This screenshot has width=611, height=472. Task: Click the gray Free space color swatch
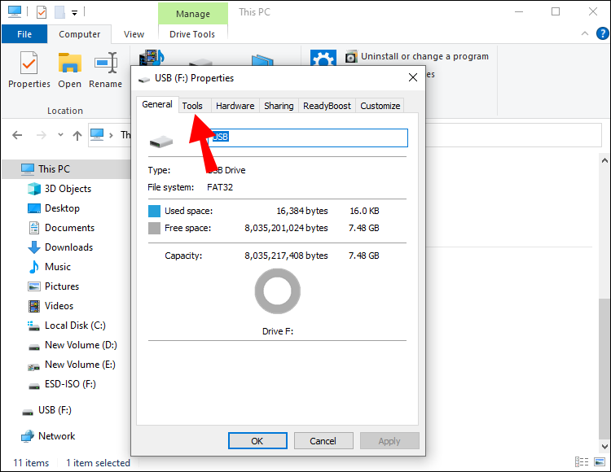tap(154, 228)
